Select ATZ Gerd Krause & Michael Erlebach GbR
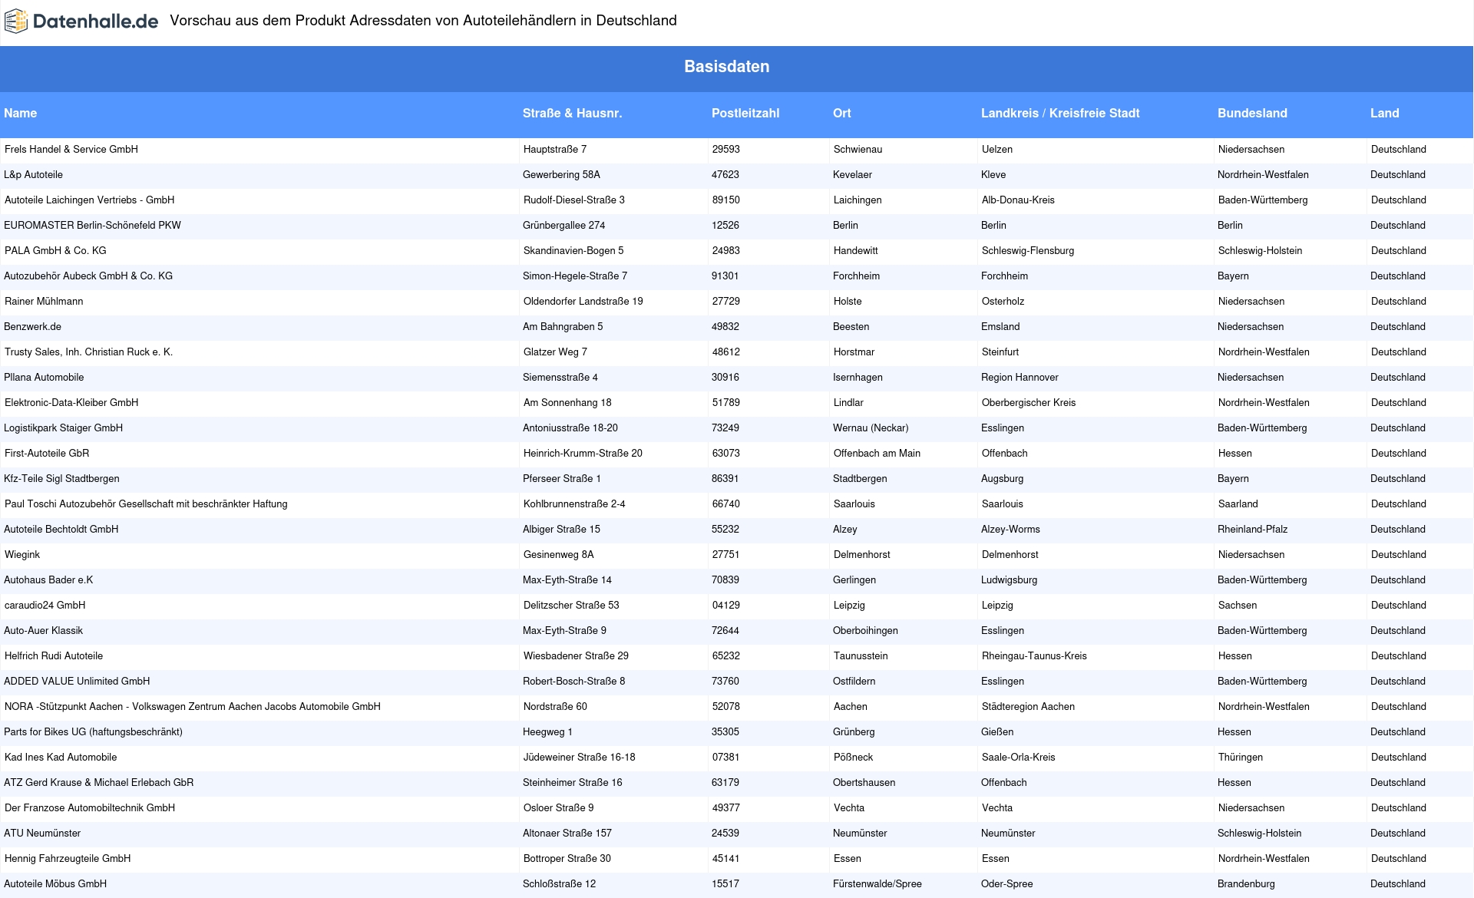Screen dimensions: 1474x898 [99, 783]
